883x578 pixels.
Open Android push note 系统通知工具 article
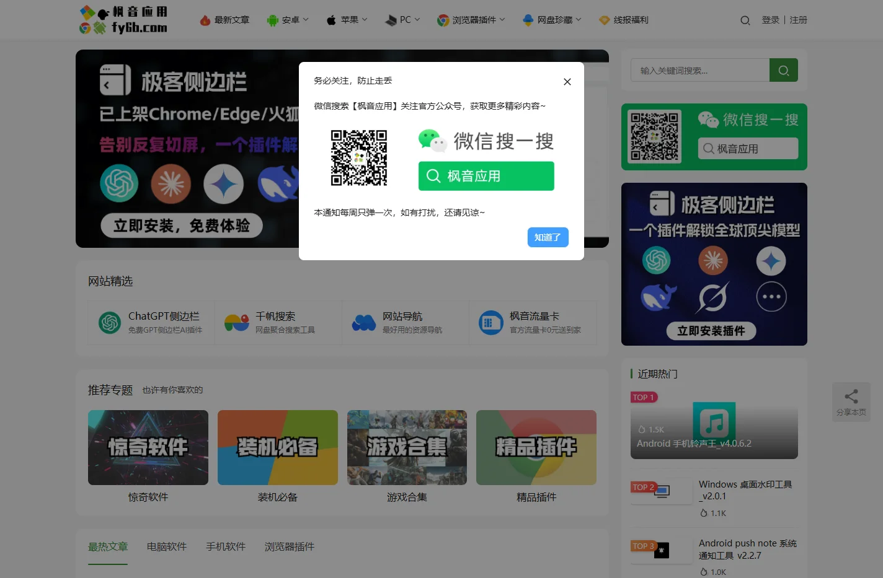[748, 550]
